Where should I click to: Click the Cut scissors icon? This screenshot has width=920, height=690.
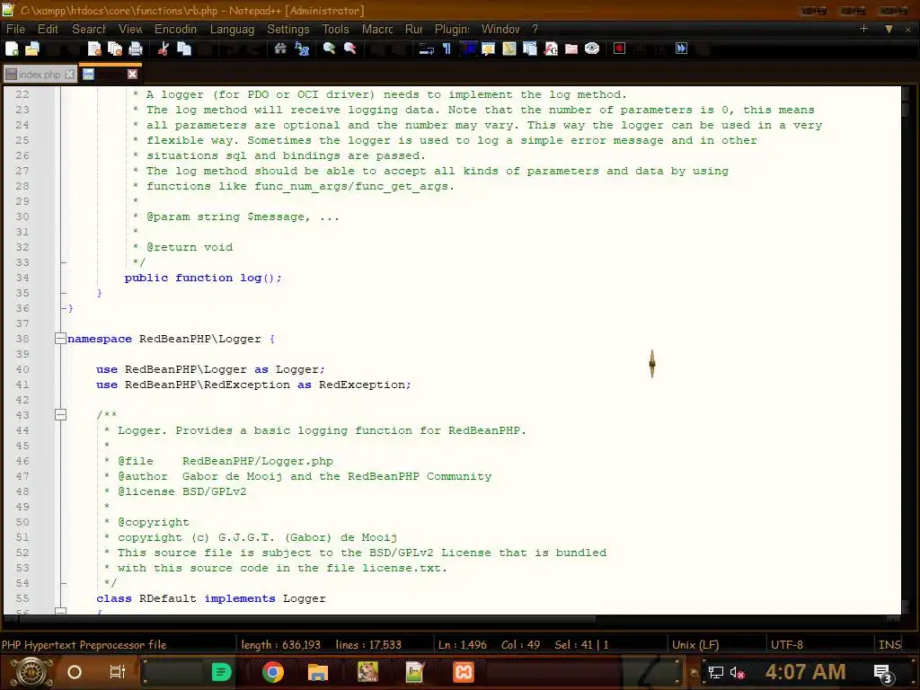164,49
